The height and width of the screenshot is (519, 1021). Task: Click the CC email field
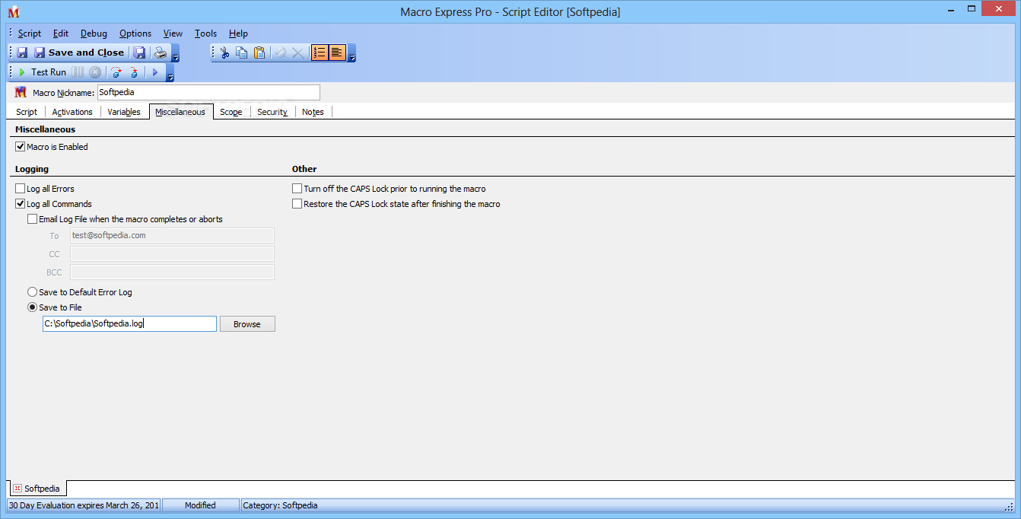[x=172, y=254]
